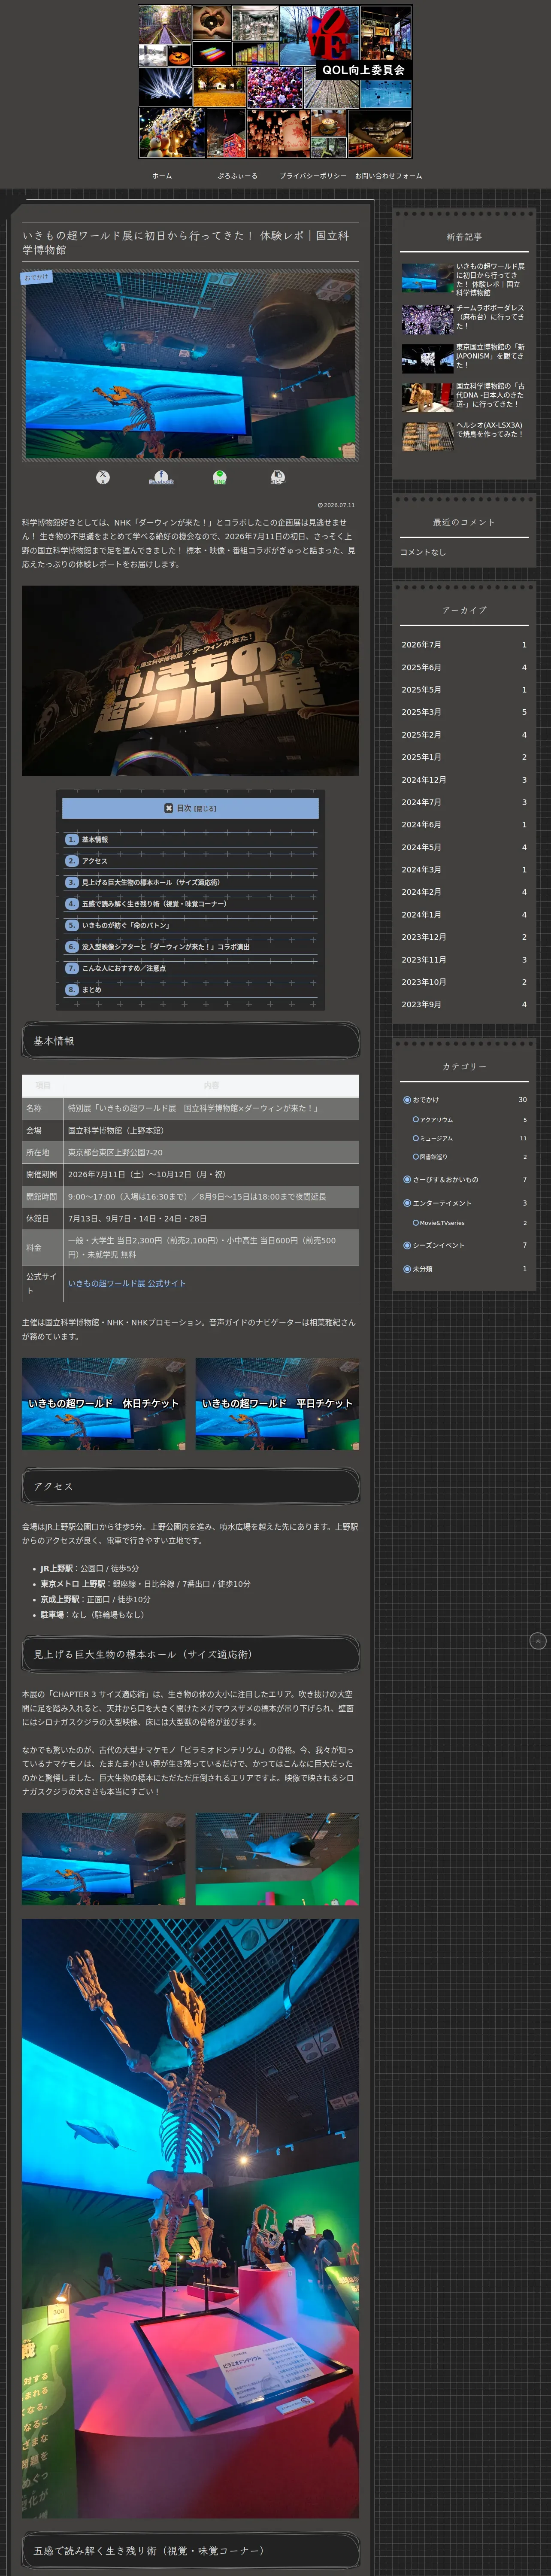551x2576 pixels.
Task: Go to 五感で読み解く生き残り術 contents entry
Action: [x=154, y=904]
